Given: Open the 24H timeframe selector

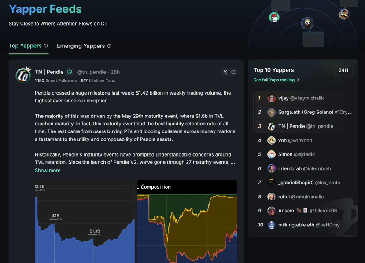Looking at the screenshot, I should tap(343, 70).
